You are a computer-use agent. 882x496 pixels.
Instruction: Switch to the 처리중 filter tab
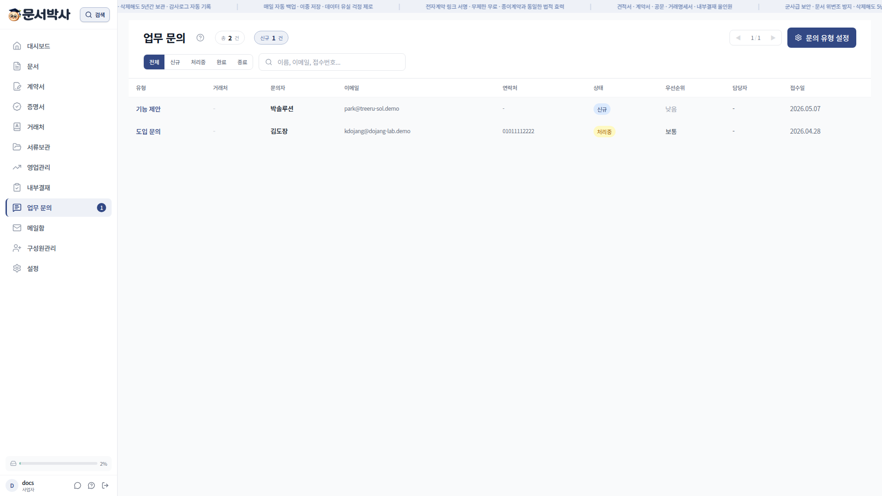point(198,62)
